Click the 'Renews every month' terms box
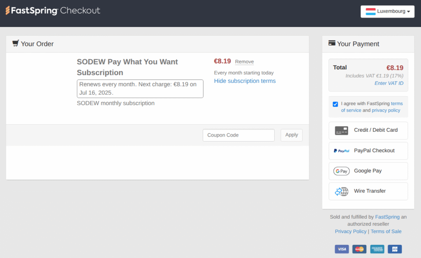The width and height of the screenshot is (421, 258). click(140, 89)
